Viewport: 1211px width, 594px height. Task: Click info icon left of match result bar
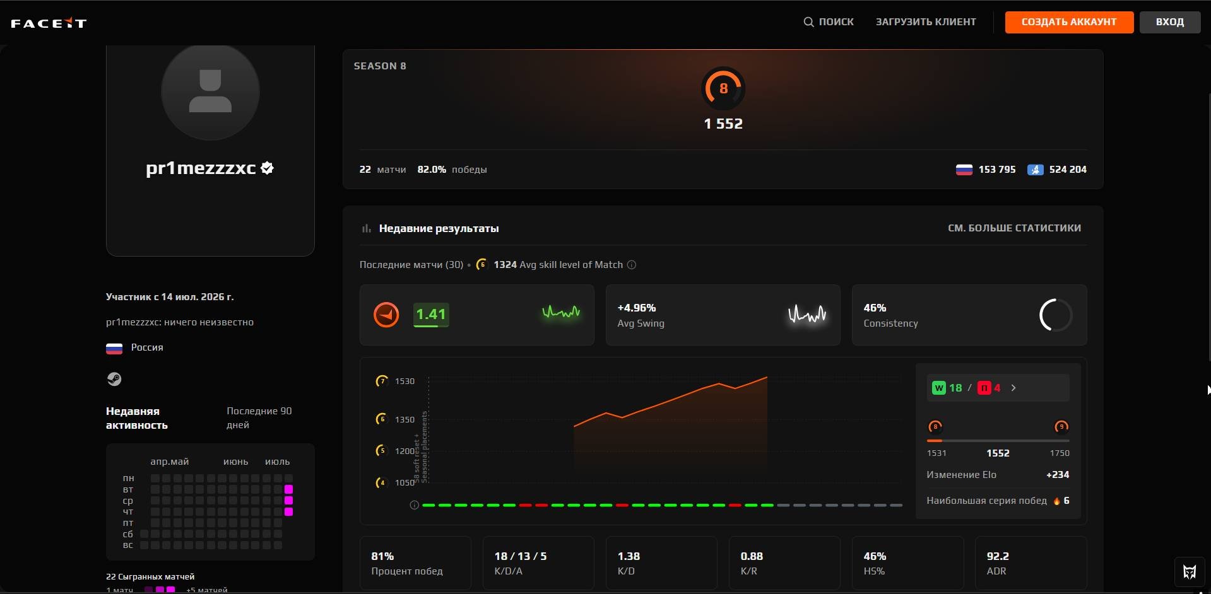tap(414, 505)
